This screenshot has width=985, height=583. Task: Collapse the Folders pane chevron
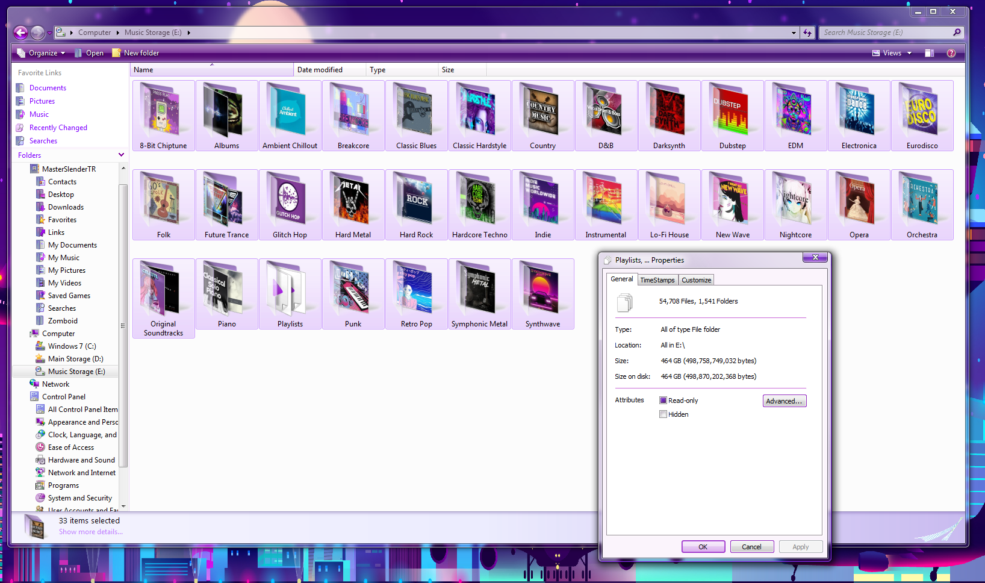[x=121, y=155]
